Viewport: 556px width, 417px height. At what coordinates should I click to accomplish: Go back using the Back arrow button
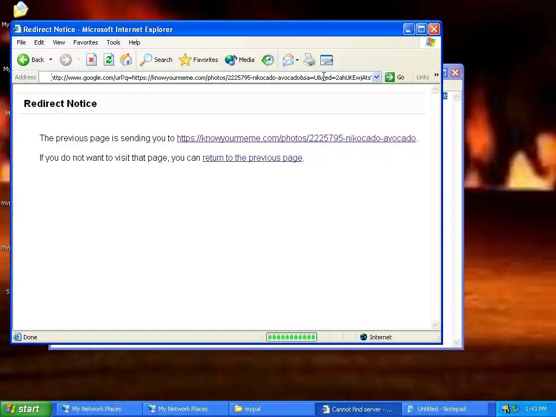tap(30, 60)
